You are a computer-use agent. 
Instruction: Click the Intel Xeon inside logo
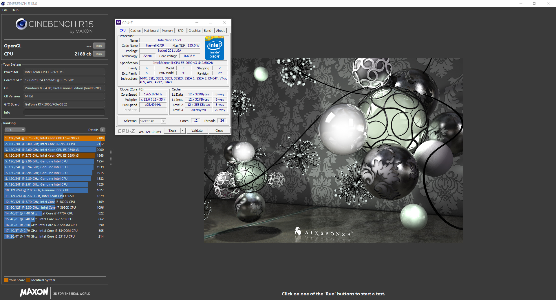pos(215,48)
